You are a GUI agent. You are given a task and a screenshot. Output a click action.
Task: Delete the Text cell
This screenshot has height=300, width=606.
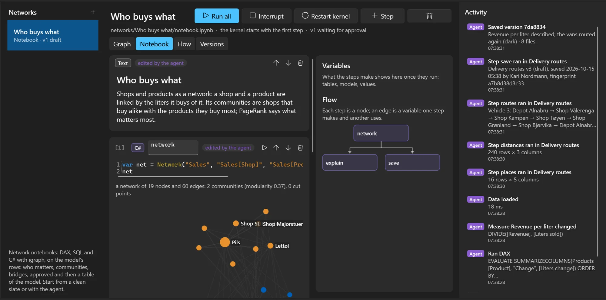(x=300, y=63)
